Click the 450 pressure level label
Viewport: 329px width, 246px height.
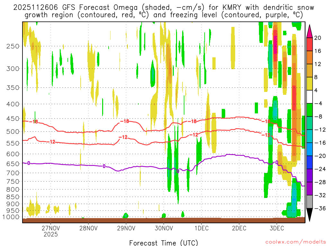tap(13, 119)
